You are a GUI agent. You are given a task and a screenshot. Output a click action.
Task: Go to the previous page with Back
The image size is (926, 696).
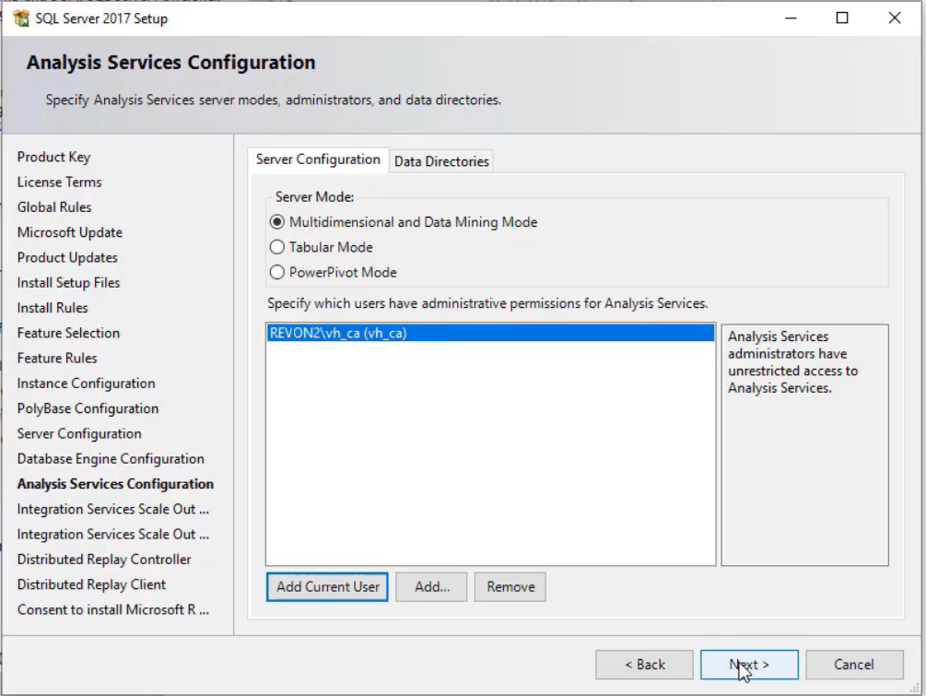point(644,665)
